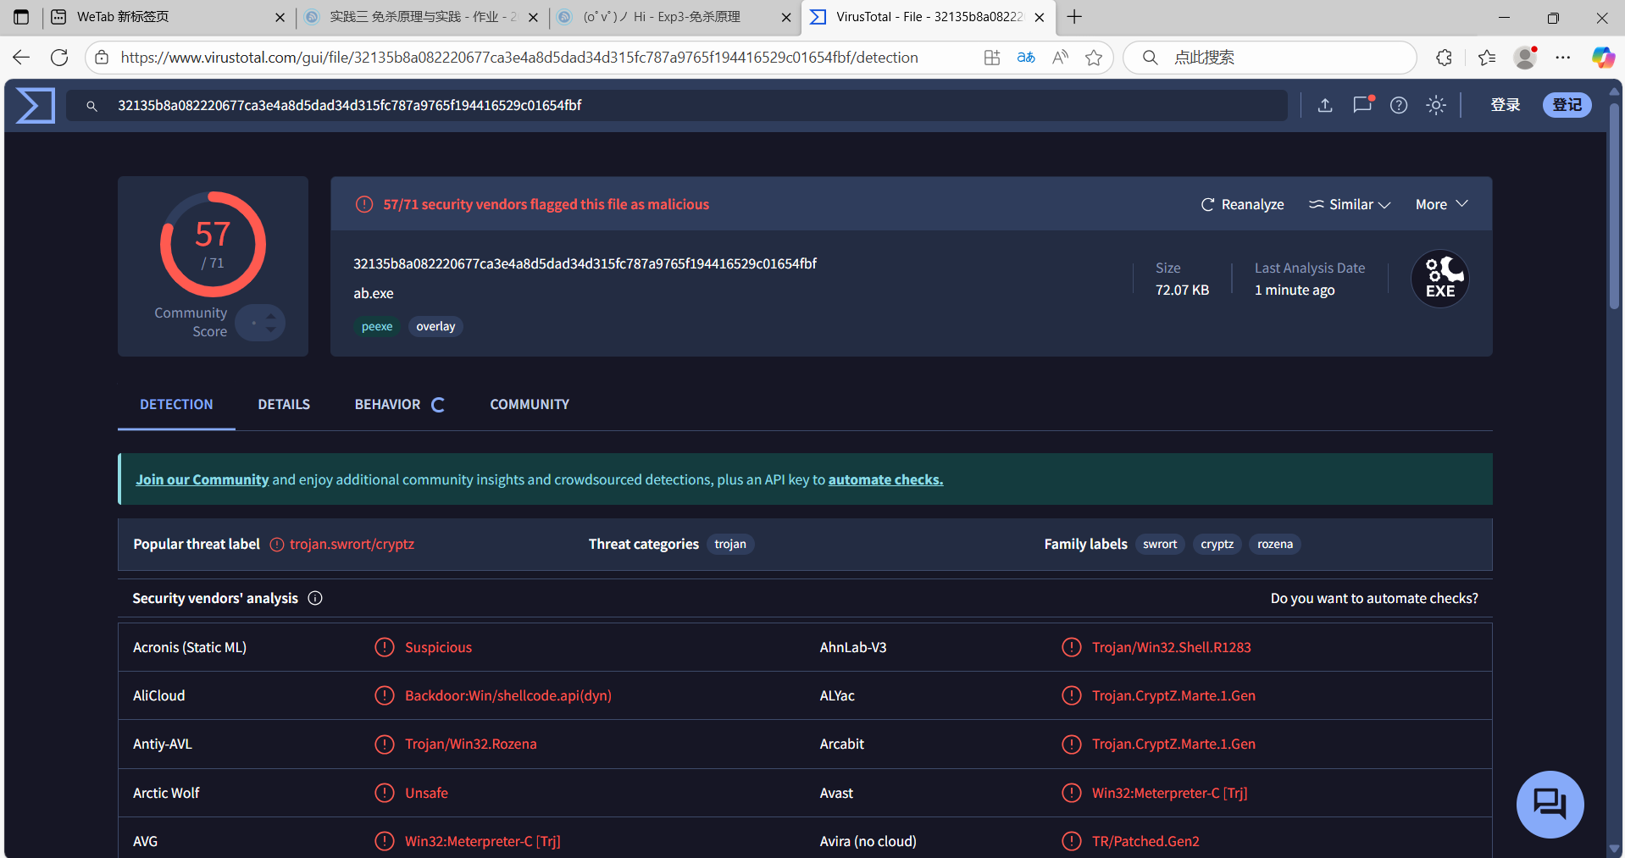The height and width of the screenshot is (858, 1625).
Task: Click the translate page icon
Action: pos(1026,58)
